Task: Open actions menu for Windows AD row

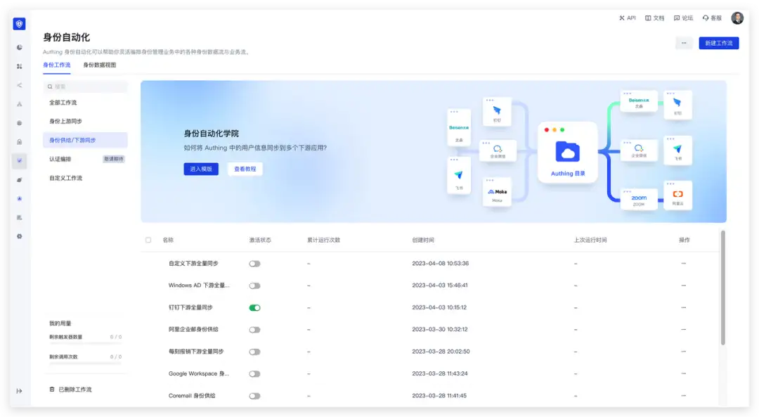Action: [x=684, y=286]
